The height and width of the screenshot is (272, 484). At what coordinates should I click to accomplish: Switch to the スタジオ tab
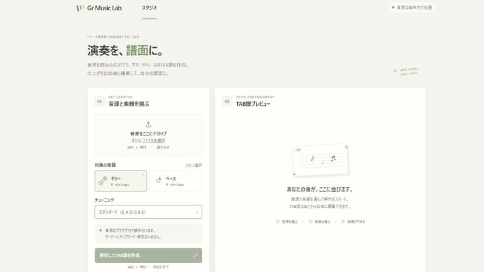(x=149, y=8)
